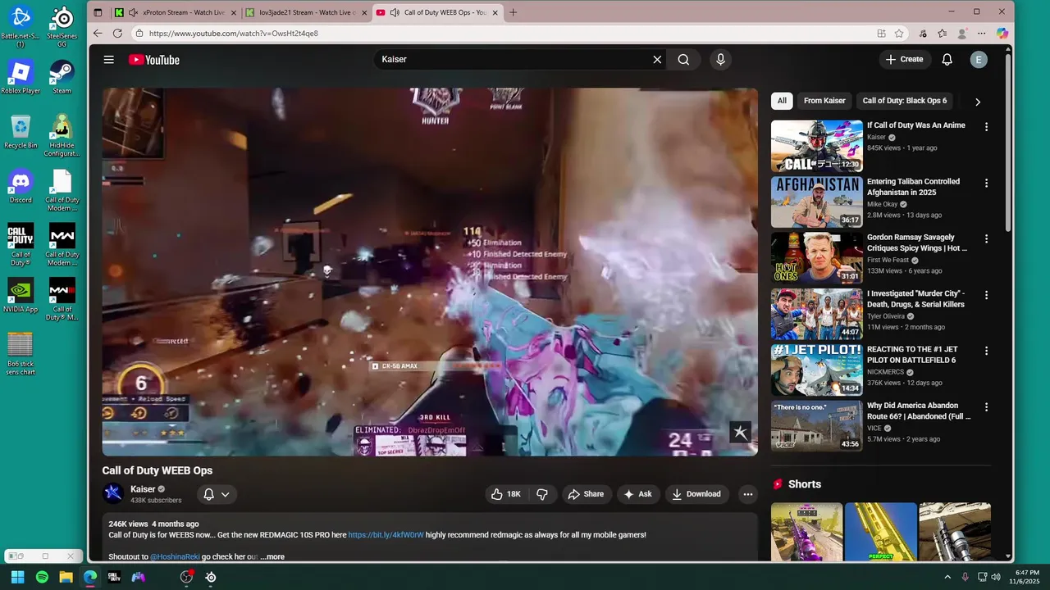Viewport: 1050px width, 590px height.
Task: Select Call of Duty: Black Ops 6 chip
Action: (905, 101)
